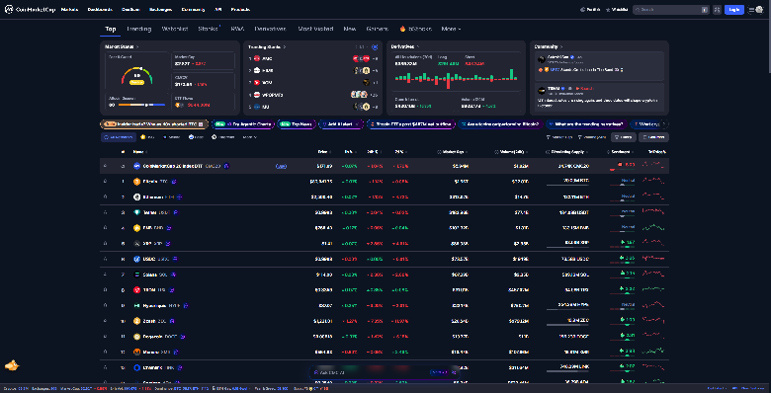Click the Solana coin logo icon

point(137,275)
